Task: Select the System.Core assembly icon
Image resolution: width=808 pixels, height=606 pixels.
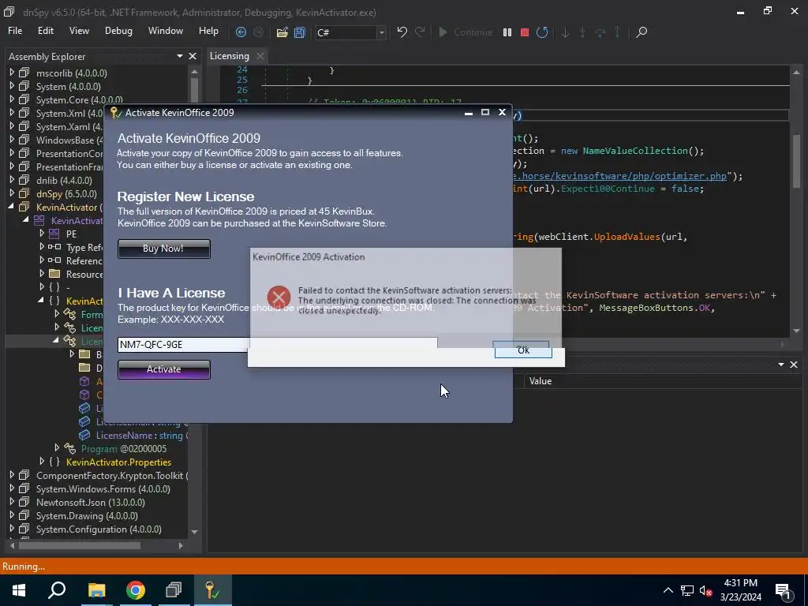Action: coord(24,99)
